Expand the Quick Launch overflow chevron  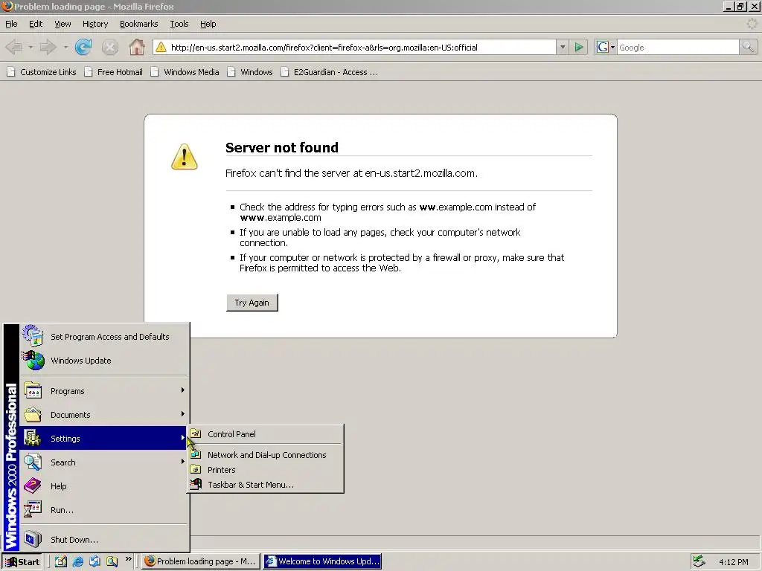(x=128, y=559)
